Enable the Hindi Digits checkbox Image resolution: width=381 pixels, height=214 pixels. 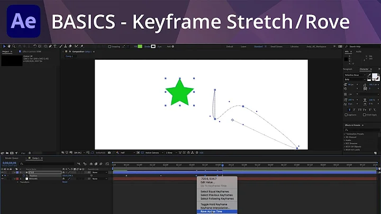coord(364,115)
